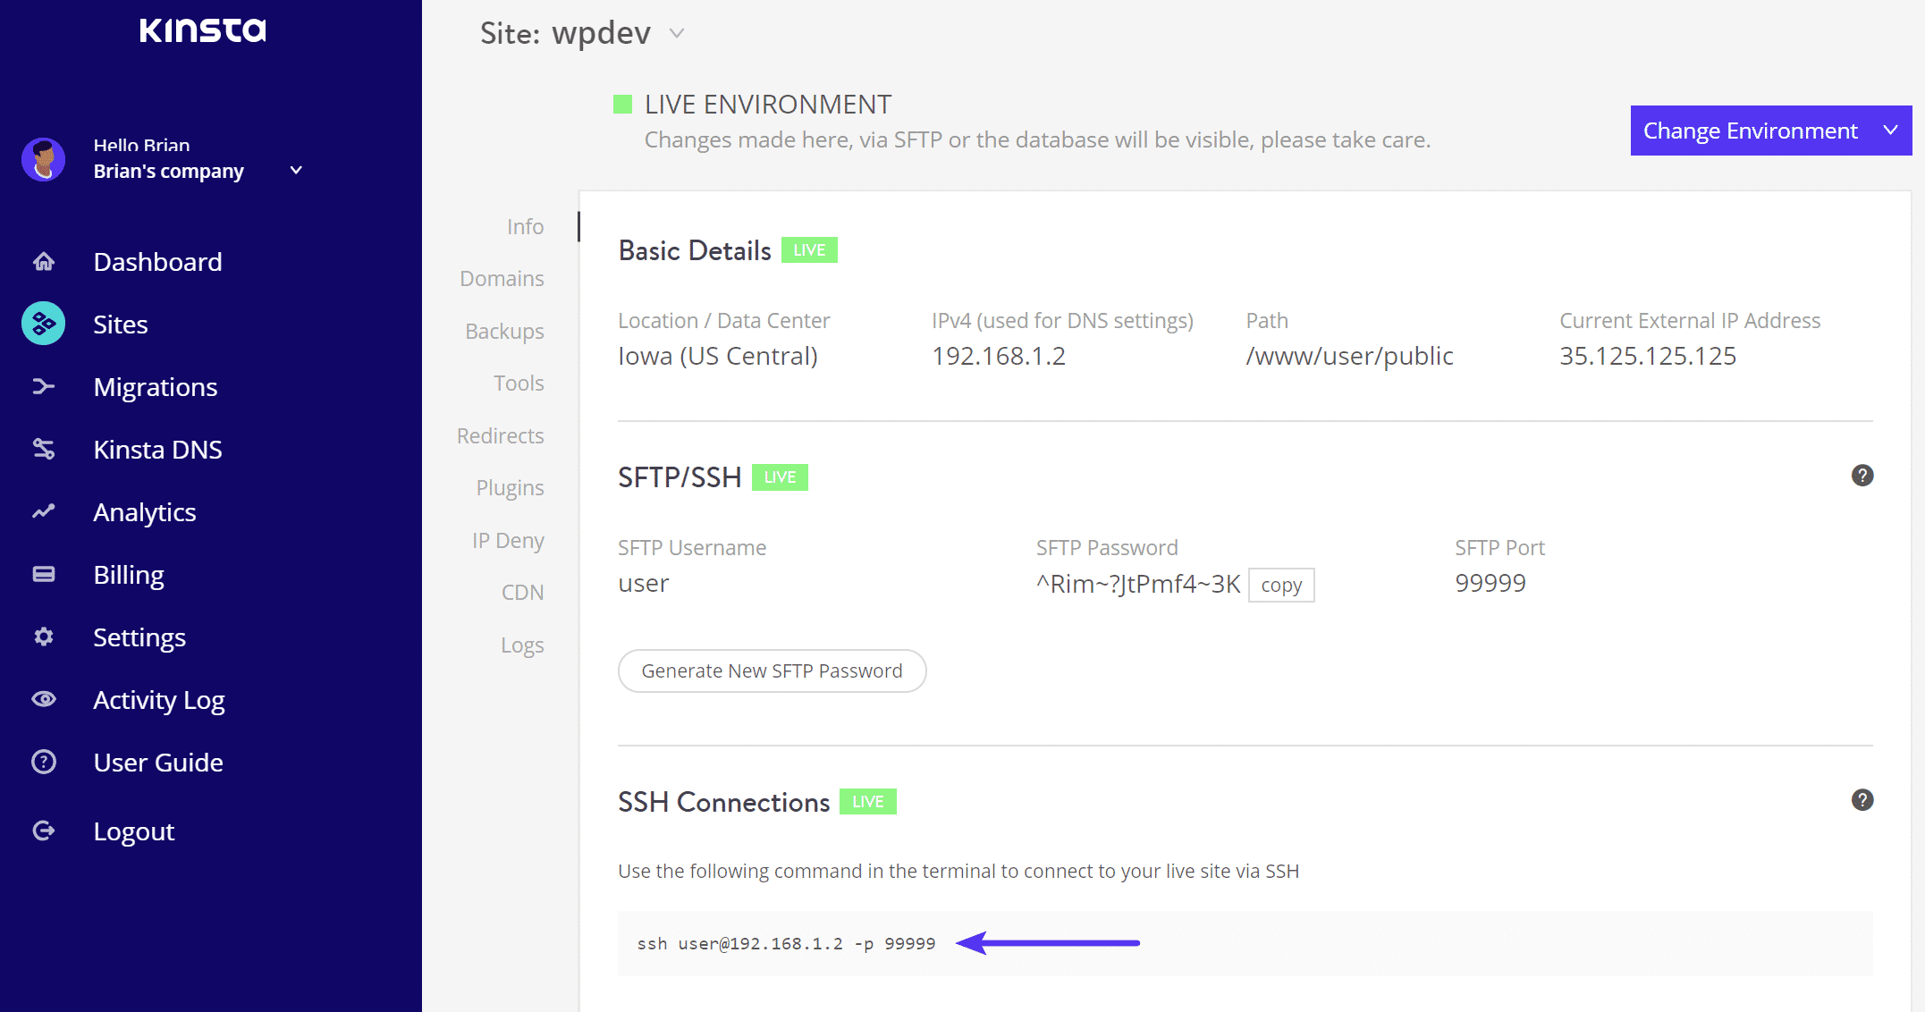Go to Sites in sidebar
The image size is (1925, 1012).
pyautogui.click(x=121, y=325)
